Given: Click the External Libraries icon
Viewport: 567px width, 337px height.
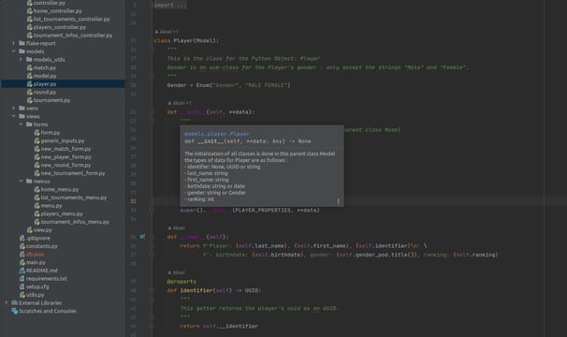Looking at the screenshot, I should 15,302.
